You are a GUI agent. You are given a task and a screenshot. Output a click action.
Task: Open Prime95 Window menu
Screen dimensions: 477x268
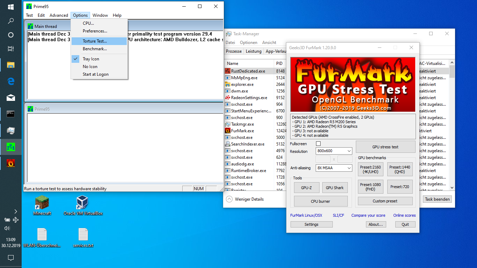(100, 15)
